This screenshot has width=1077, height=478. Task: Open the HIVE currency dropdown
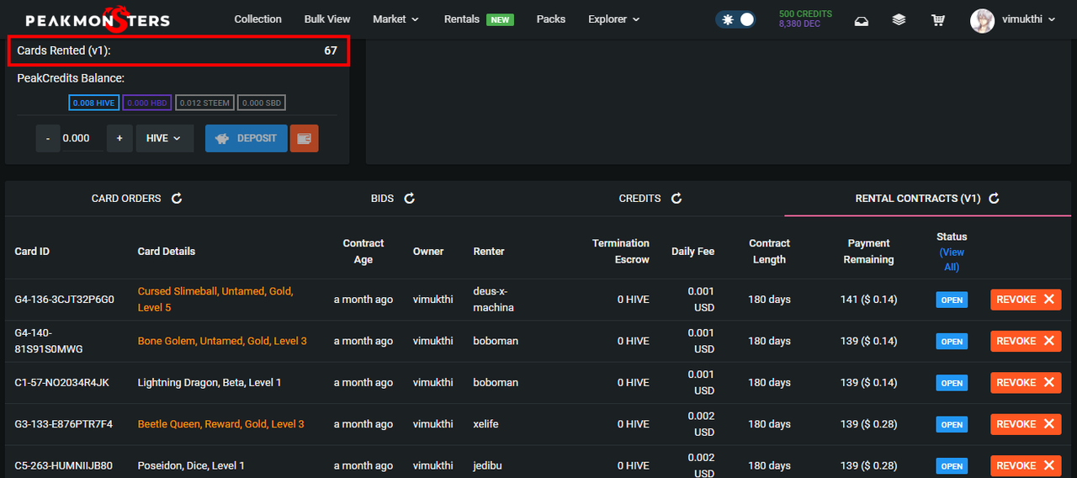(164, 138)
